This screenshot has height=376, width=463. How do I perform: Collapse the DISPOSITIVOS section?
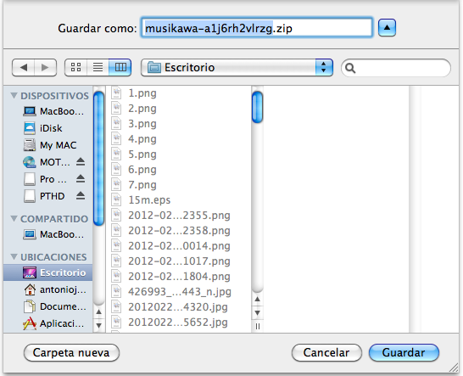click(14, 95)
